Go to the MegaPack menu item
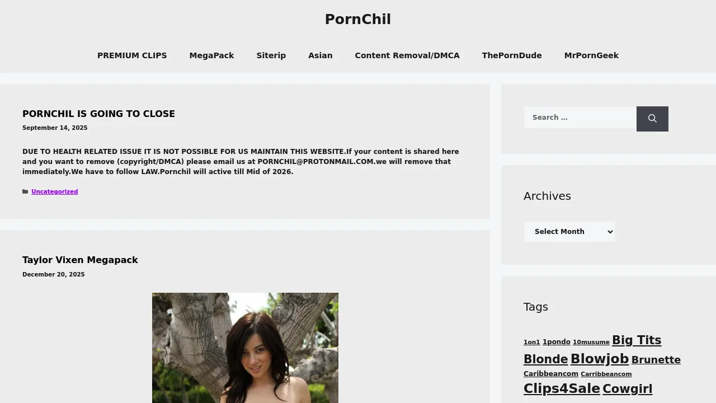This screenshot has height=403, width=716. click(211, 55)
